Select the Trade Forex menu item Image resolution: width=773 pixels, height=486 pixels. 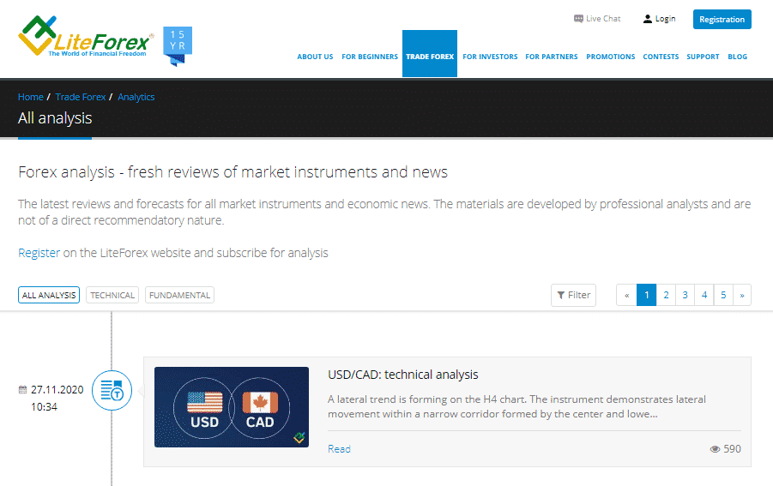coord(429,54)
